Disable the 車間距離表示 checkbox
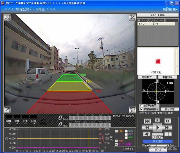Viewport: 180px width, 153px height. [x=141, y=109]
